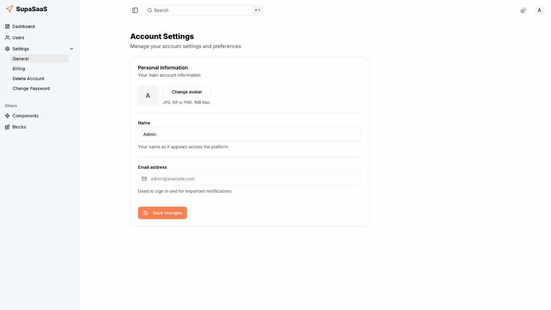Toggle the sidebar panel icon
This screenshot has height=310, width=551.
pyautogui.click(x=135, y=10)
